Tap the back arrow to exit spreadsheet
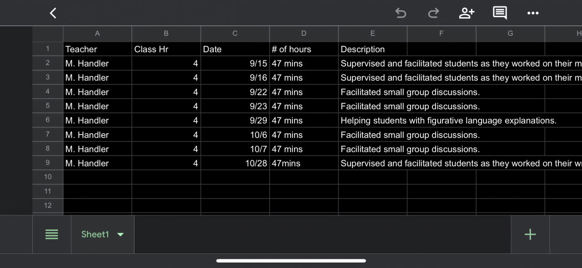Viewport: 582px width, 268px height. tap(53, 13)
